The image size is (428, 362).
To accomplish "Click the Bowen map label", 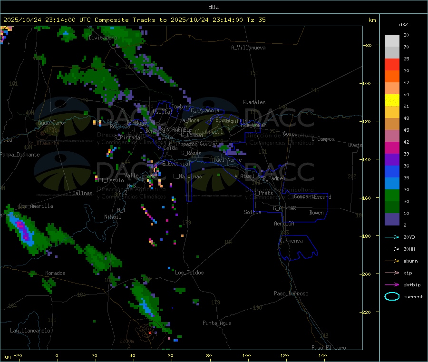I will 316,213.
